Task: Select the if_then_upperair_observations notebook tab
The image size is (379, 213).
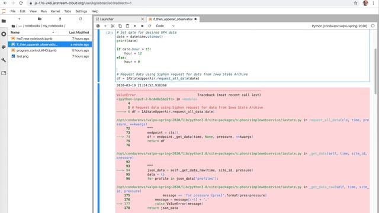Action: (173, 19)
